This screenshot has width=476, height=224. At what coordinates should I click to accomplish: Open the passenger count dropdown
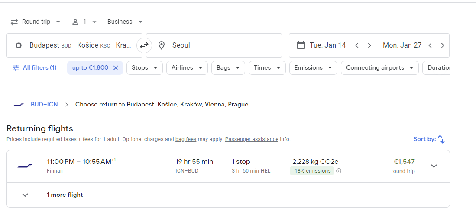click(x=84, y=22)
